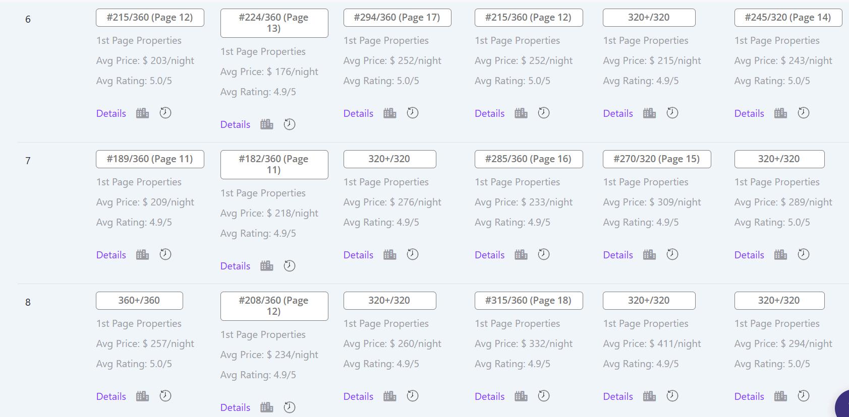Click the 320+/320 badge above $411/night
849x417 pixels.
point(649,300)
